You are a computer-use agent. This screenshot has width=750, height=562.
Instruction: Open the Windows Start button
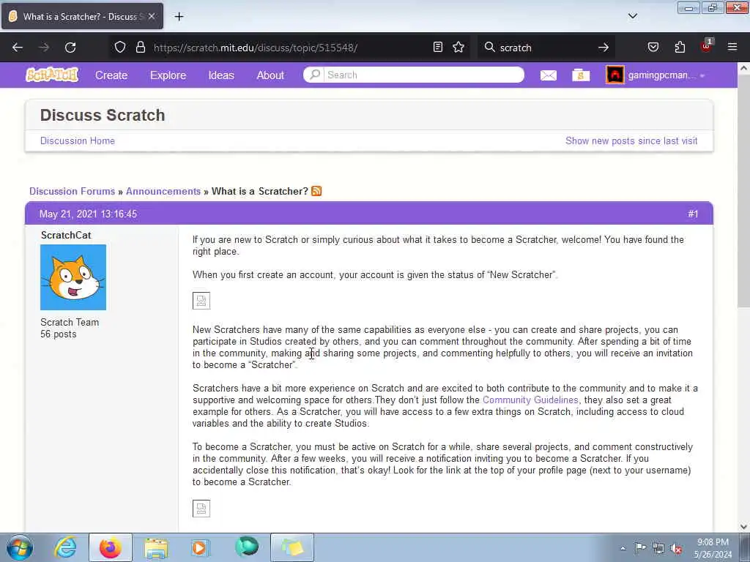19,547
